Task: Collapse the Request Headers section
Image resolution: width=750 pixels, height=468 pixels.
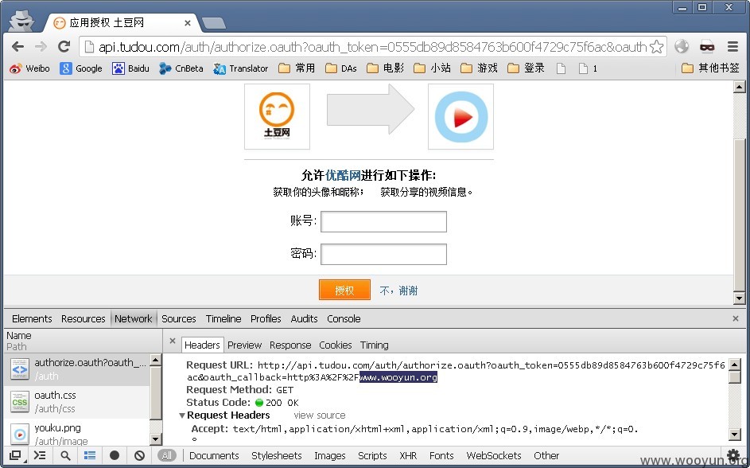Action: coord(182,415)
